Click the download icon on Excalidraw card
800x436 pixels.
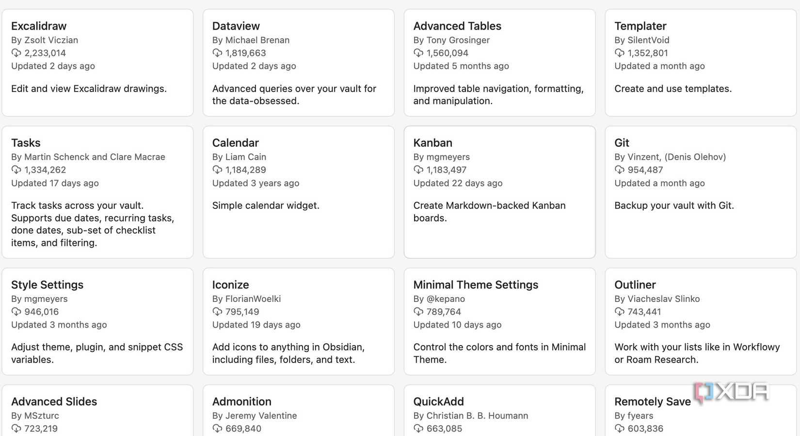15,53
